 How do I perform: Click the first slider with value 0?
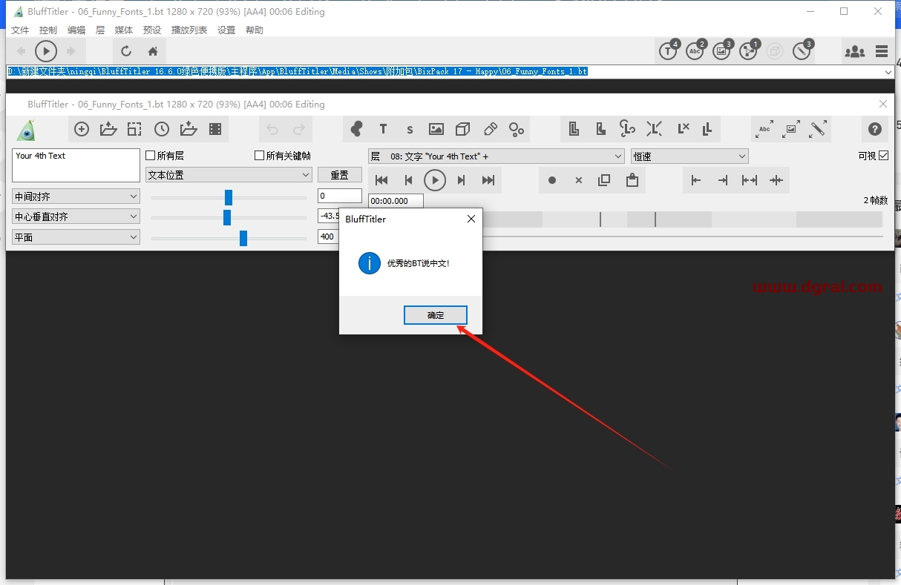coord(229,197)
